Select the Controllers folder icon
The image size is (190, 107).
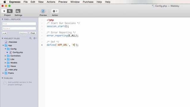pos(8,56)
